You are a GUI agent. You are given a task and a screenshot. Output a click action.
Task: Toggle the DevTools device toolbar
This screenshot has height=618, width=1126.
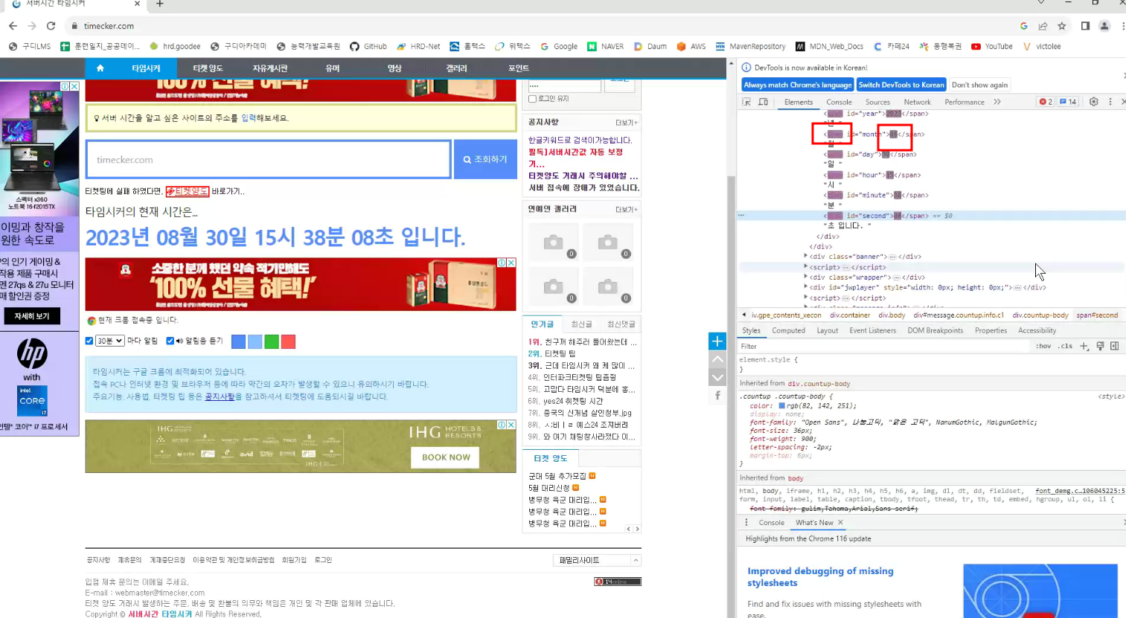[x=763, y=102]
